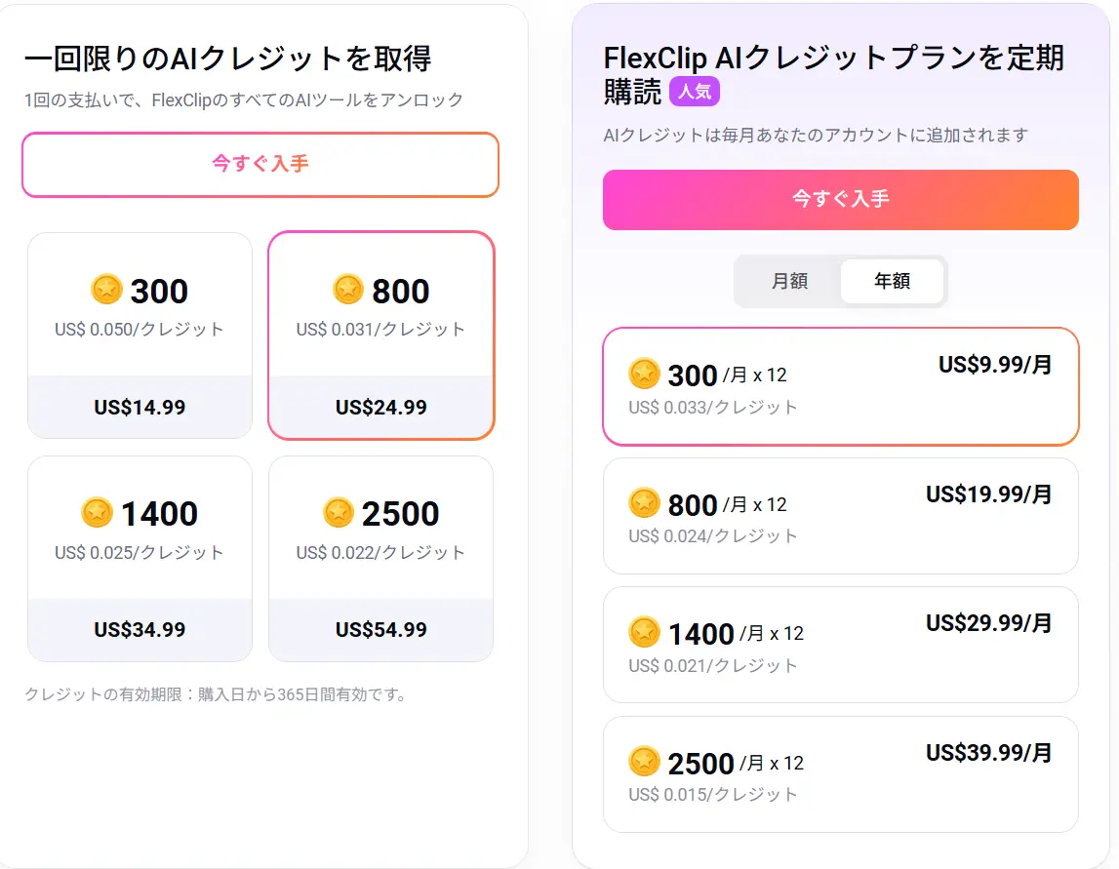The image size is (1119, 869).
Task: Click coin icon on 1400 one-time credit card
Action: click(x=97, y=512)
